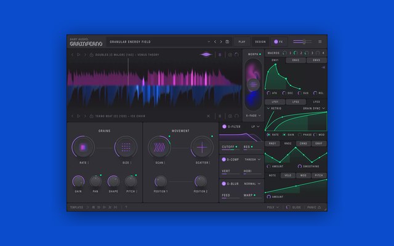This screenshot has height=246, width=394.
Task: Open the LFO Retrig dropdown
Action: coord(274,108)
